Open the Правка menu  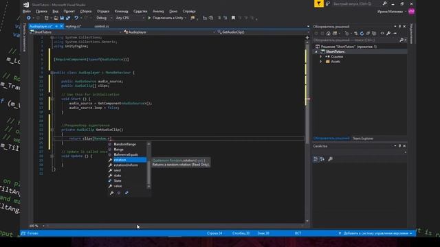tap(41, 11)
